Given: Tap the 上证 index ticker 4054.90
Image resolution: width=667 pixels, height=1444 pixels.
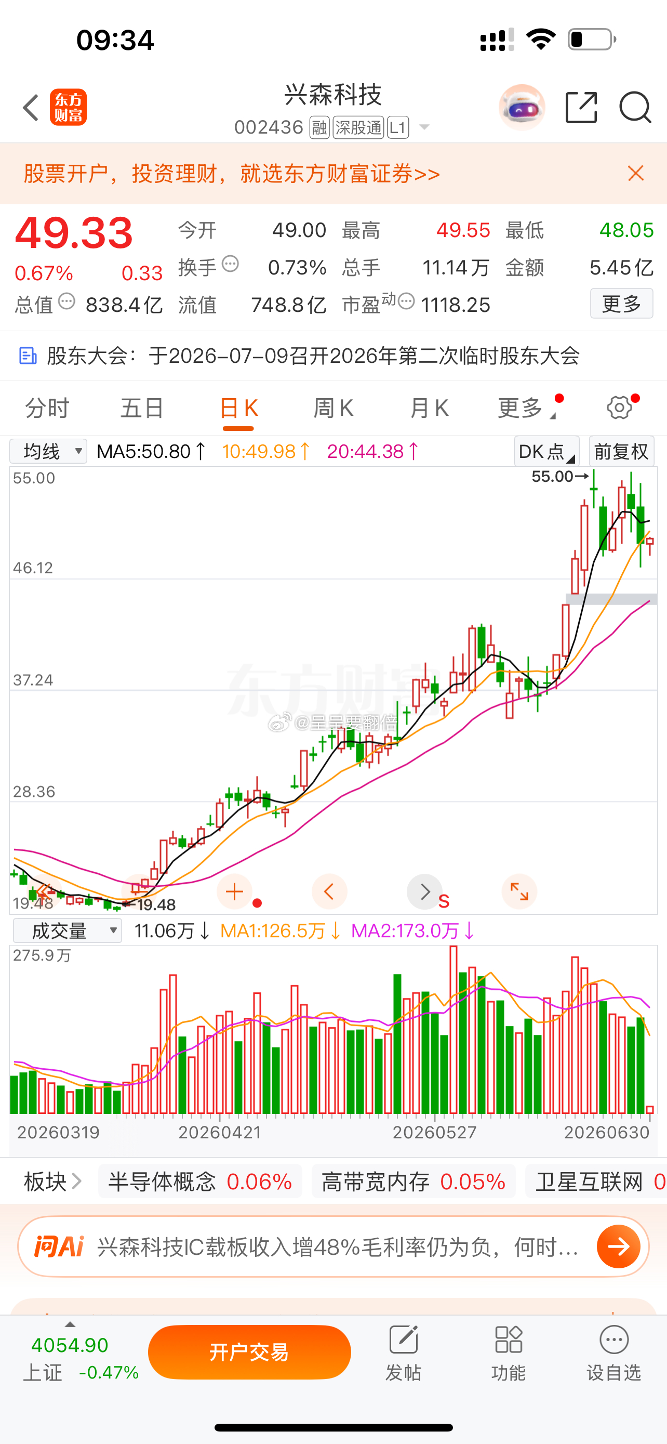Looking at the screenshot, I should click(70, 1345).
